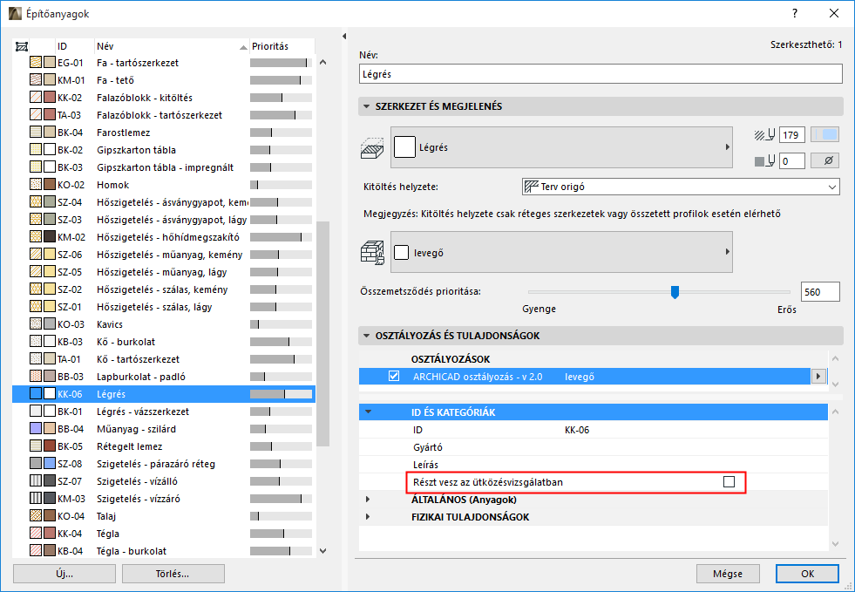Confirm changes with the OK button
This screenshot has width=855, height=592.
click(x=806, y=574)
